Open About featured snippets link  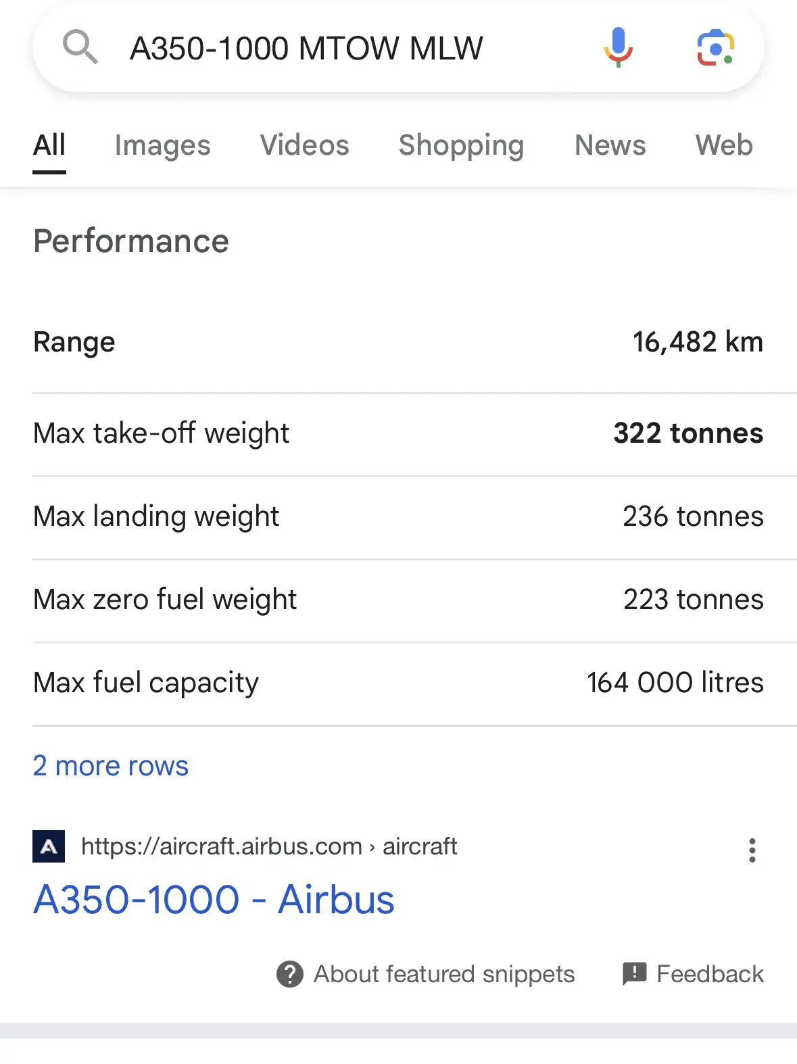444,974
